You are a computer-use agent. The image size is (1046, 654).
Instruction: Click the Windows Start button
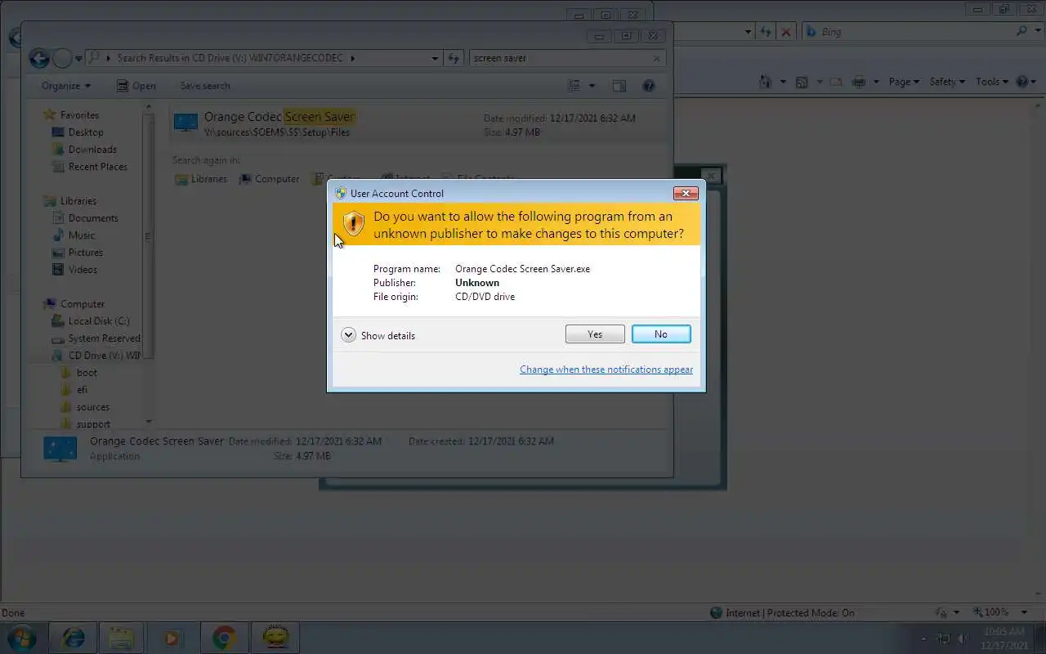pos(21,638)
